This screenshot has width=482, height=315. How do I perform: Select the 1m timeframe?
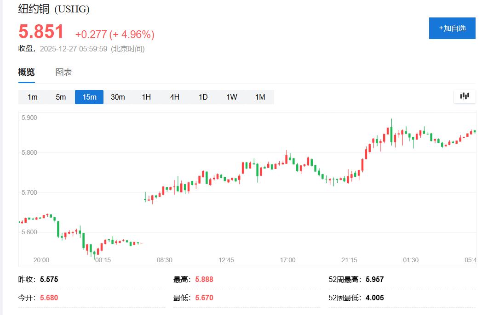click(33, 97)
